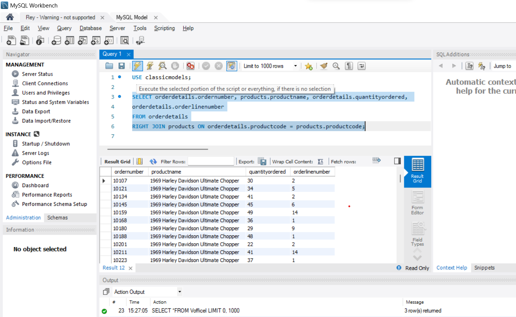516x317 pixels.
Task: Run Explain plan magnifier-lightning icon
Action: point(162,66)
